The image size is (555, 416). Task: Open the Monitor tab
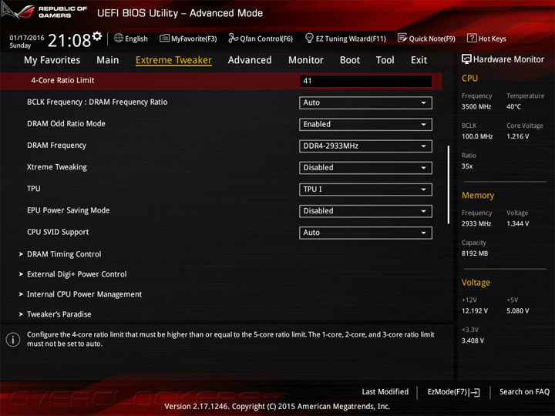[306, 60]
